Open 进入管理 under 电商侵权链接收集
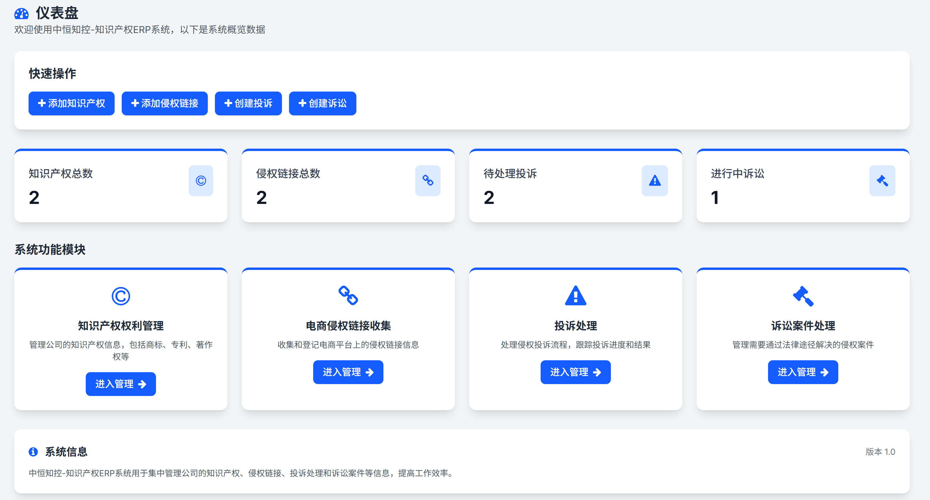The image size is (930, 500). coord(348,372)
